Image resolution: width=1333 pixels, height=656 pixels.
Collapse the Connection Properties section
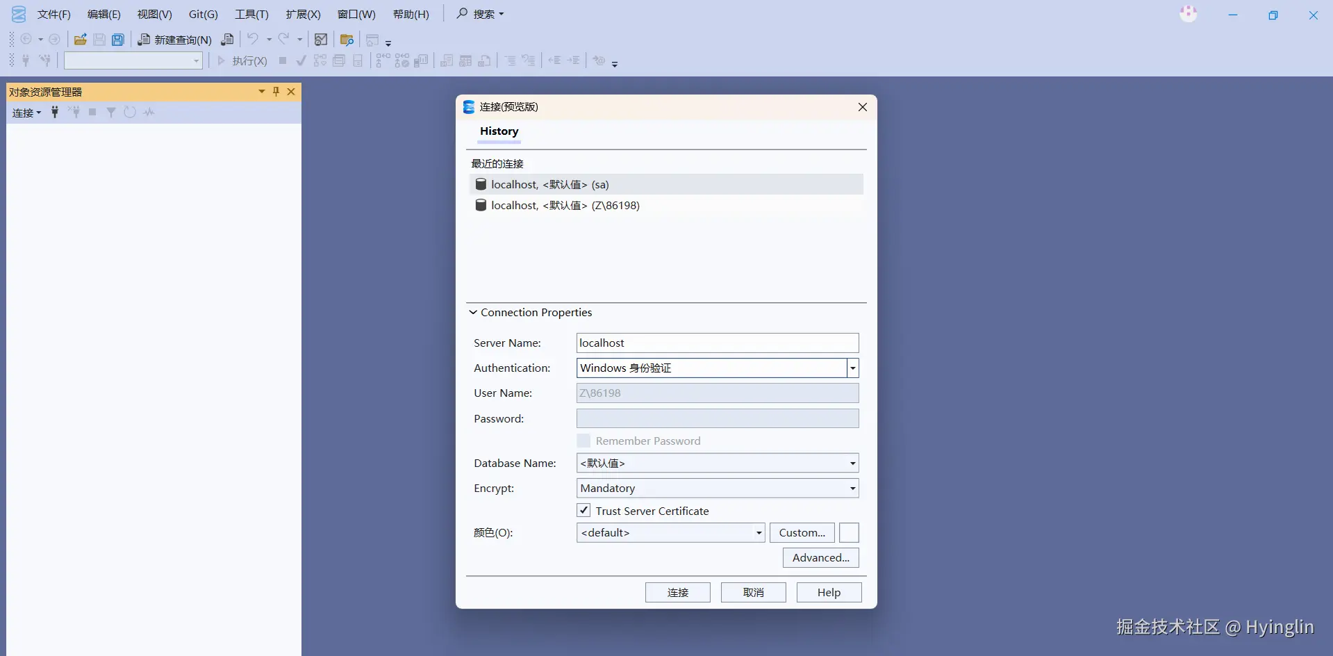point(473,312)
